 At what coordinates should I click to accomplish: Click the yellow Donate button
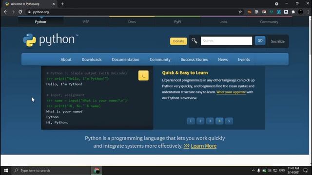tap(178, 41)
